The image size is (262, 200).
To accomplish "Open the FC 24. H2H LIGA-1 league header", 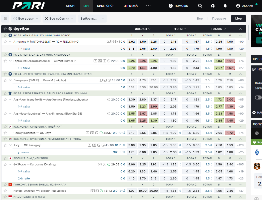I will tap(42, 36).
